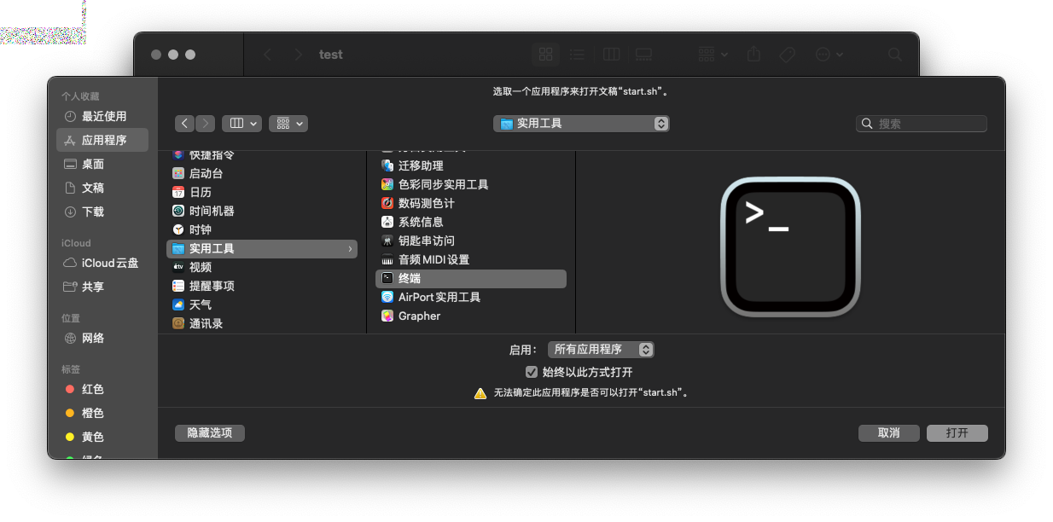Screen dimensions: 1053x522
Task: Click the share icon in test window
Action: [x=753, y=54]
